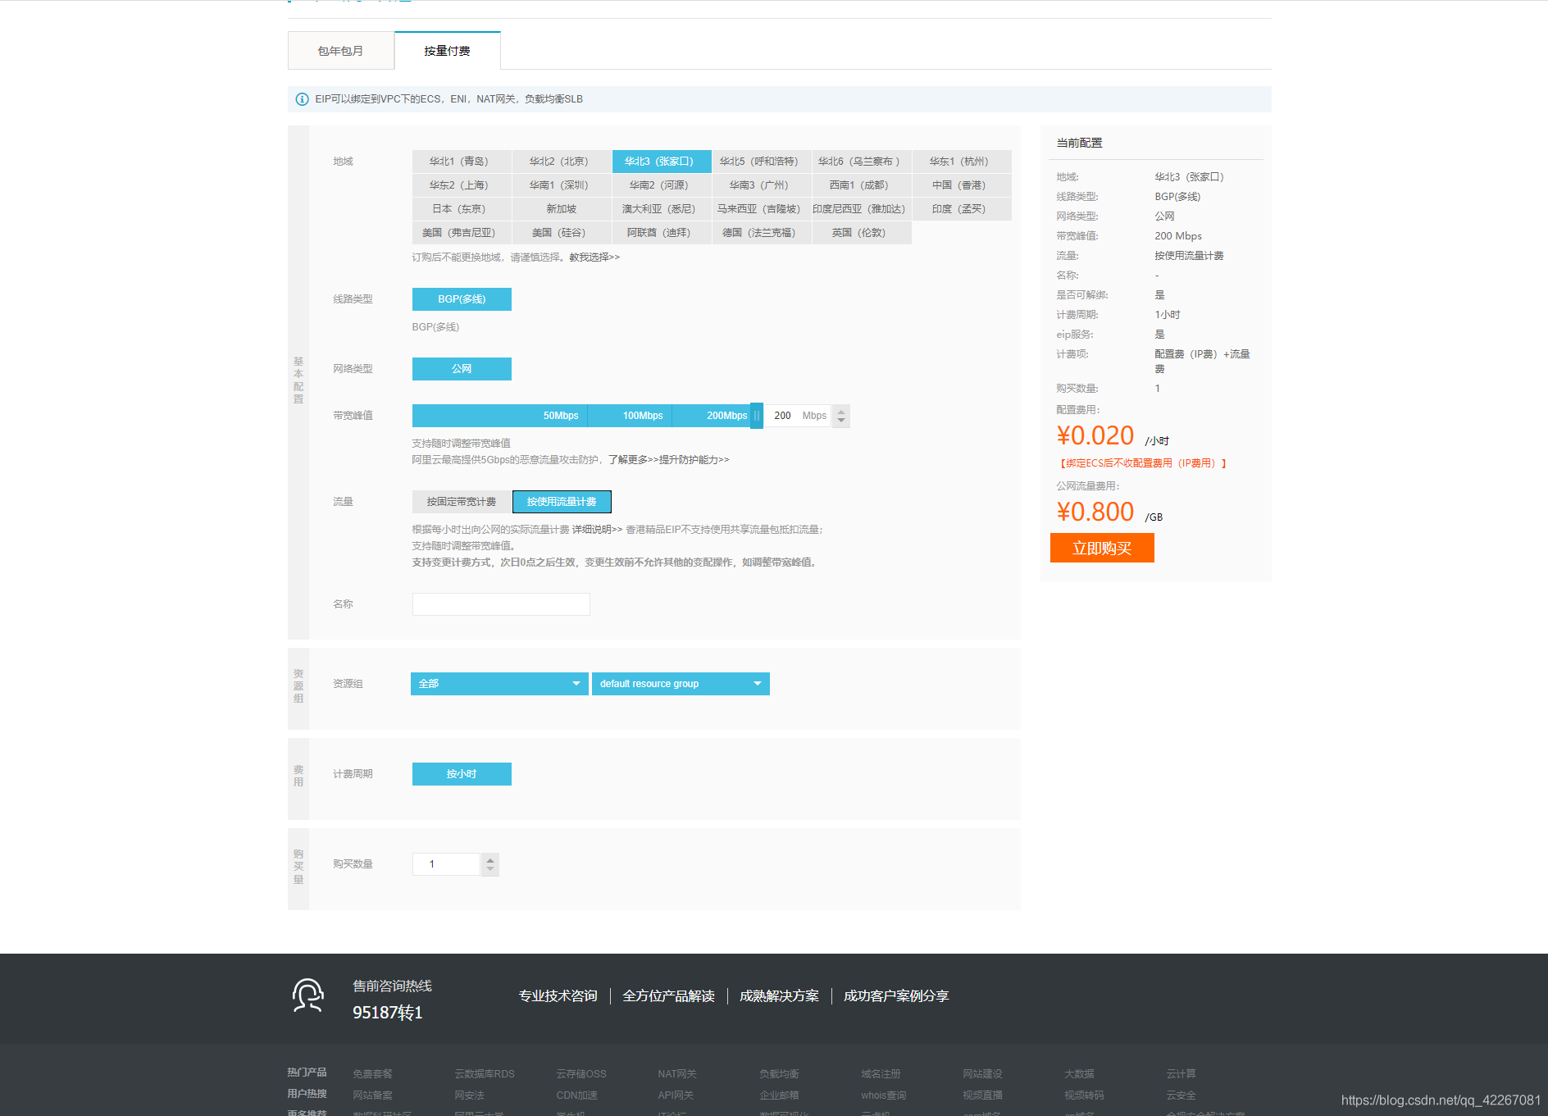Open the 教我选择>> help link
This screenshot has width=1548, height=1116.
click(594, 257)
